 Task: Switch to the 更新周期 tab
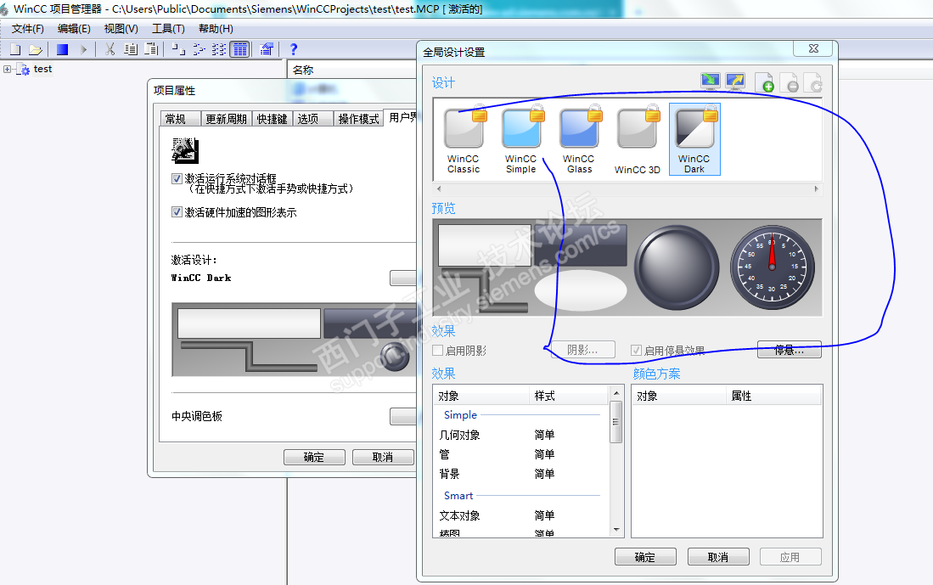pyautogui.click(x=226, y=119)
